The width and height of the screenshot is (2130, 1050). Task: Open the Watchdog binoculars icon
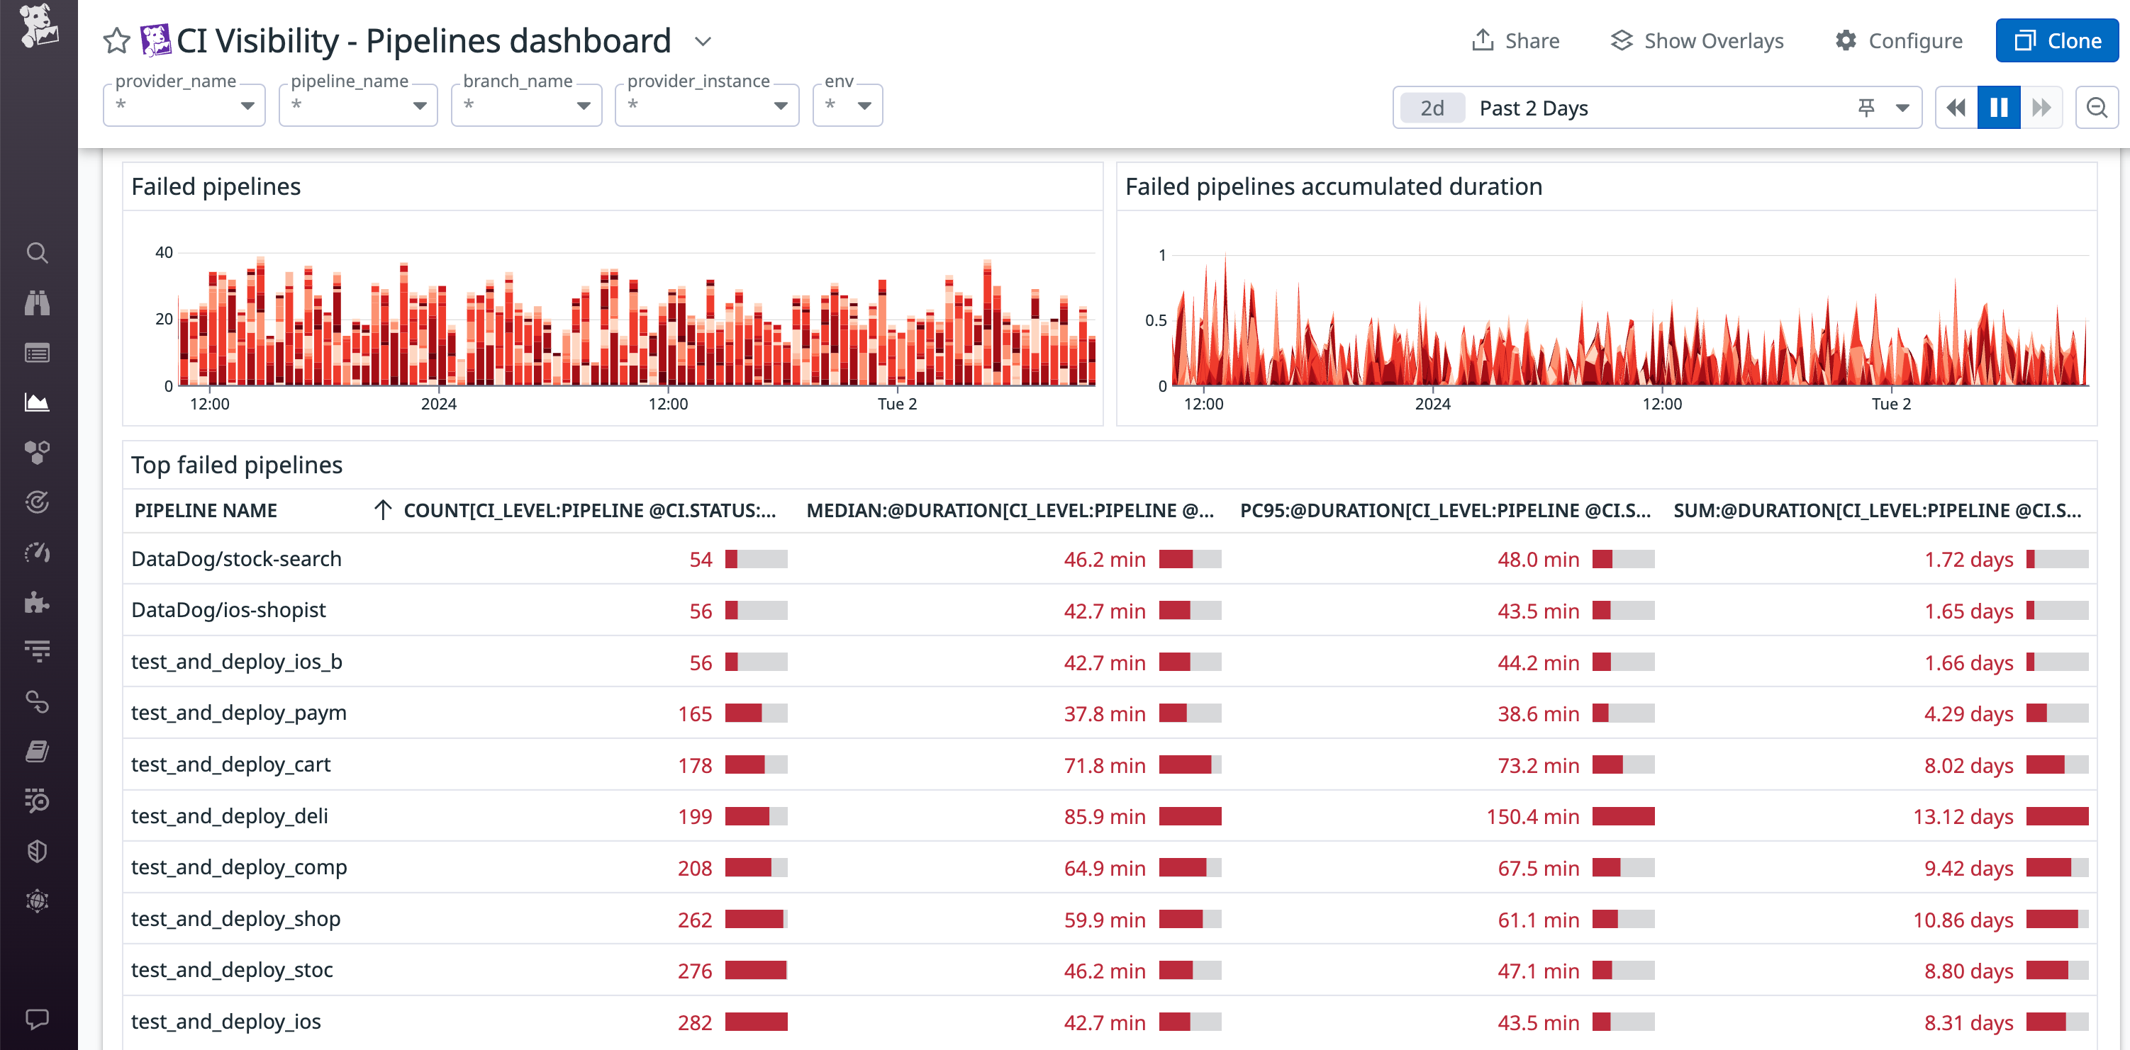tap(37, 303)
